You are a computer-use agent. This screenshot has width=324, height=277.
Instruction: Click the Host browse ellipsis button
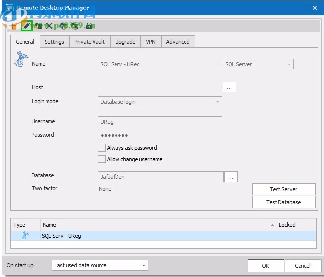click(x=230, y=87)
